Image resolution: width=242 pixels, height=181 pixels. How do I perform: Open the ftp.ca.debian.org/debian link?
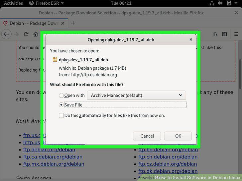[53, 157]
